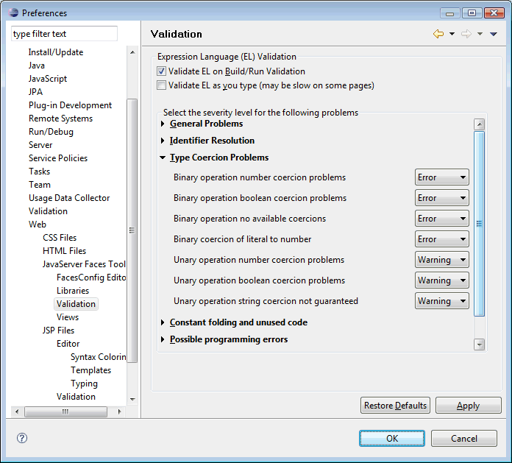Open dropdown for unary string coercion

pos(442,300)
